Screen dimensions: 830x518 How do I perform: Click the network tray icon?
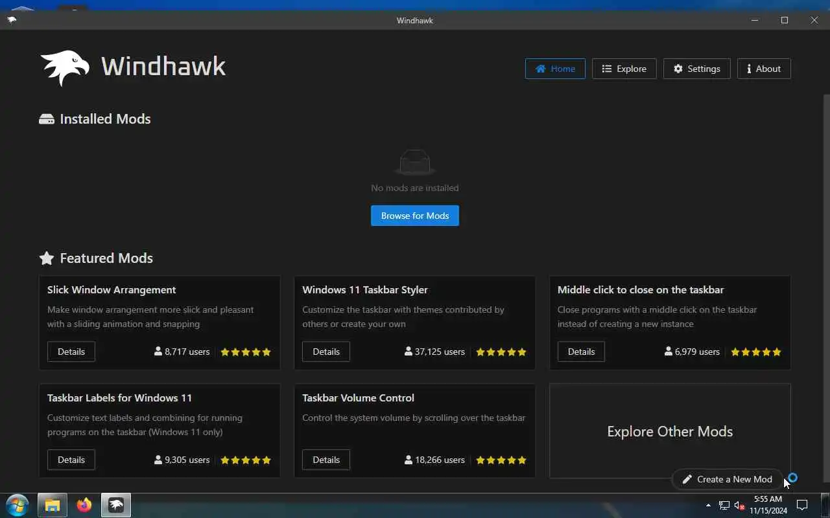tap(724, 505)
